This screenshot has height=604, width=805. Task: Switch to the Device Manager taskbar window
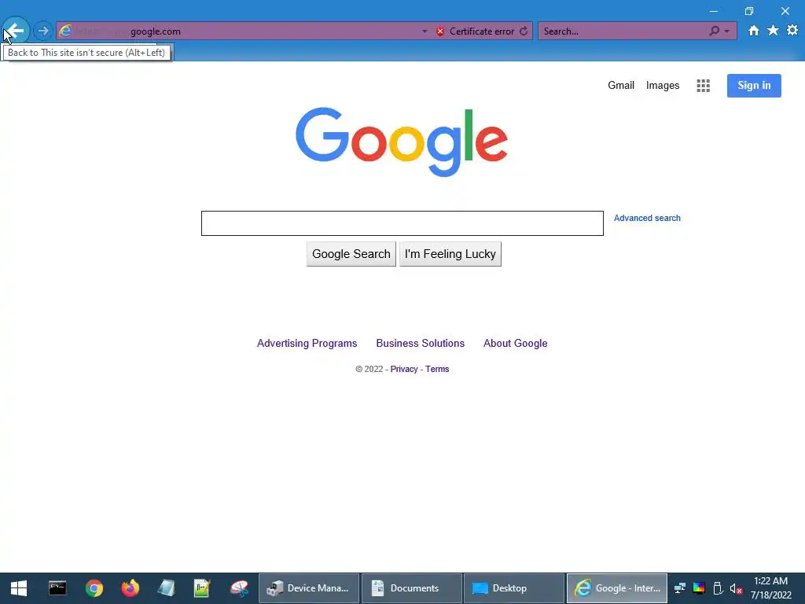click(x=308, y=588)
